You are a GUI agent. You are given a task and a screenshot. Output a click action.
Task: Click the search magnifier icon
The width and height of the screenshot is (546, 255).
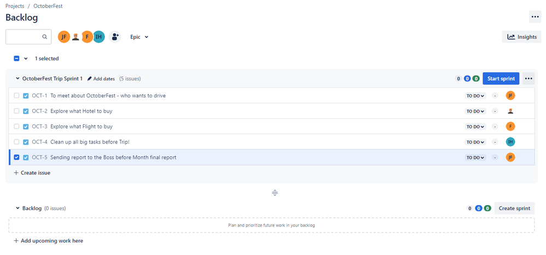tap(45, 37)
